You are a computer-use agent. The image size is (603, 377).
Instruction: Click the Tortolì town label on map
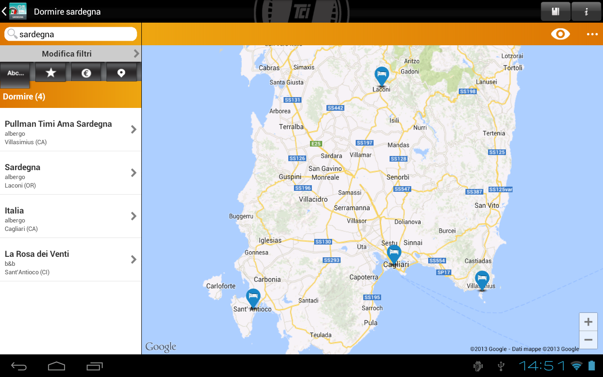pyautogui.click(x=513, y=68)
